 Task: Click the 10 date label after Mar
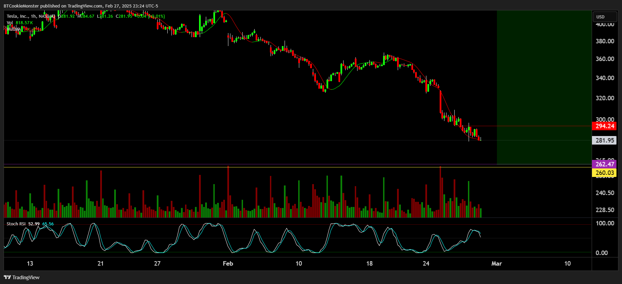pyautogui.click(x=567, y=264)
